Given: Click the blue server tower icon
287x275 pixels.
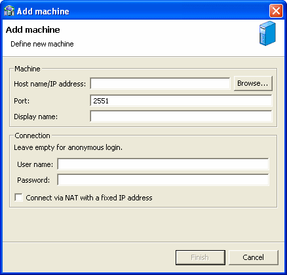Looking at the screenshot, I should click(267, 33).
